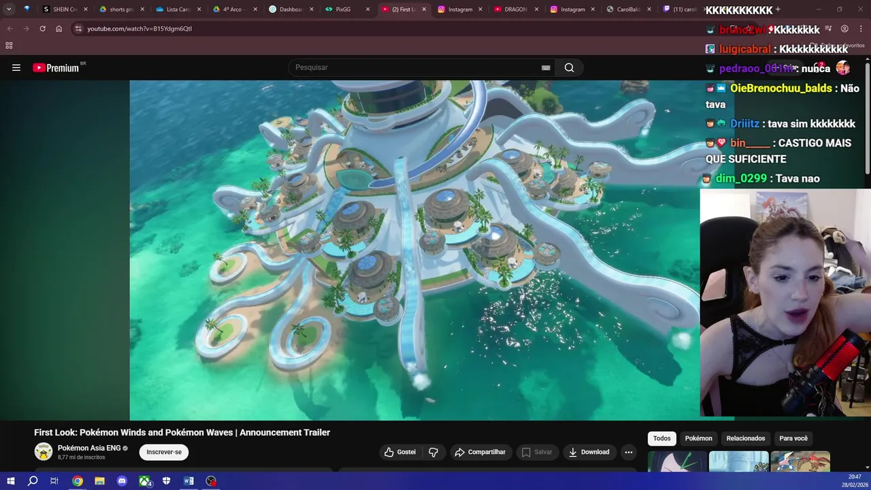This screenshot has width=871, height=490.
Task: Open the browser tab search dropdown
Action: [9, 10]
